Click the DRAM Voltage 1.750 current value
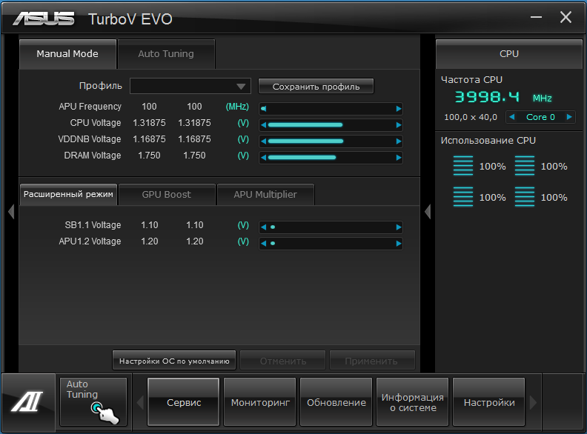This screenshot has width=587, height=434. coord(149,156)
